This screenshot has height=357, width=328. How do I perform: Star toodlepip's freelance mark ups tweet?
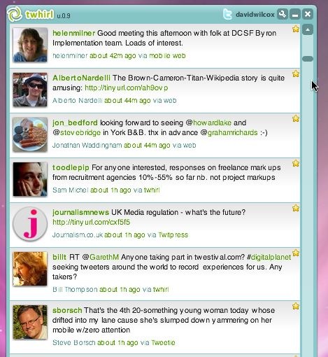click(296, 163)
